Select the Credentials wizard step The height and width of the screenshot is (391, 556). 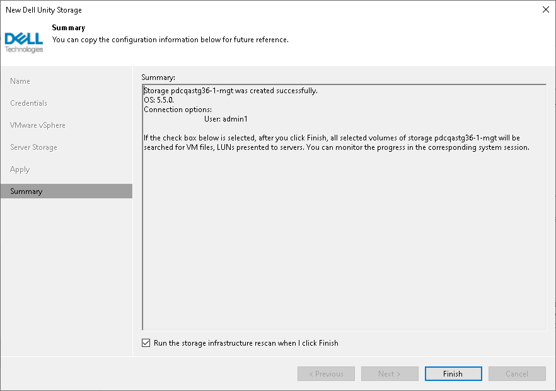coord(29,103)
